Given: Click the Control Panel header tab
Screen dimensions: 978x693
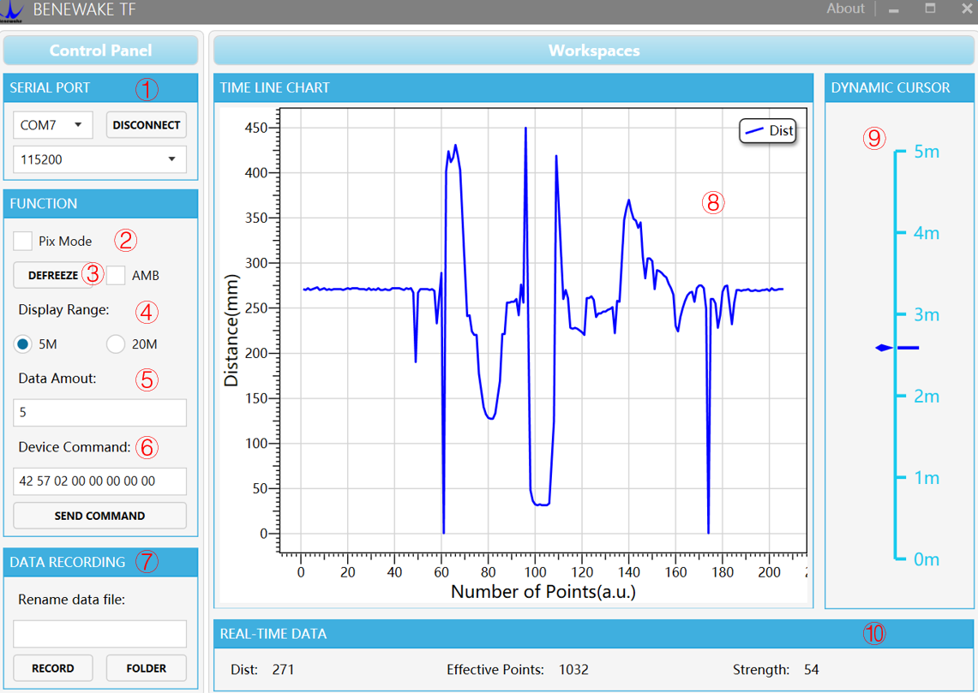Looking at the screenshot, I should [x=100, y=51].
